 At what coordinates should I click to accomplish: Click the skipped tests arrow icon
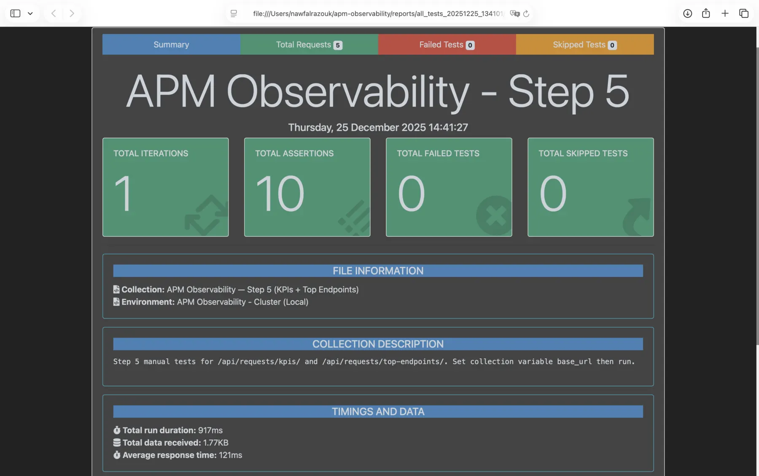point(638,217)
